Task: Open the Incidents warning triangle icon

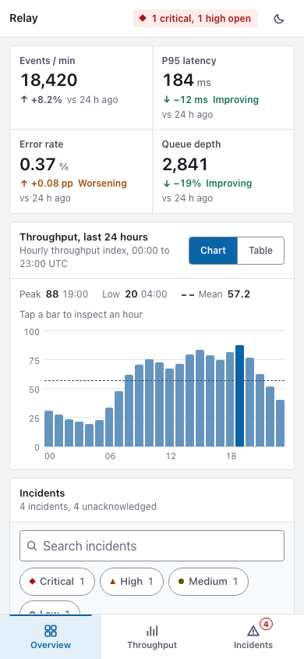Action: tap(253, 631)
